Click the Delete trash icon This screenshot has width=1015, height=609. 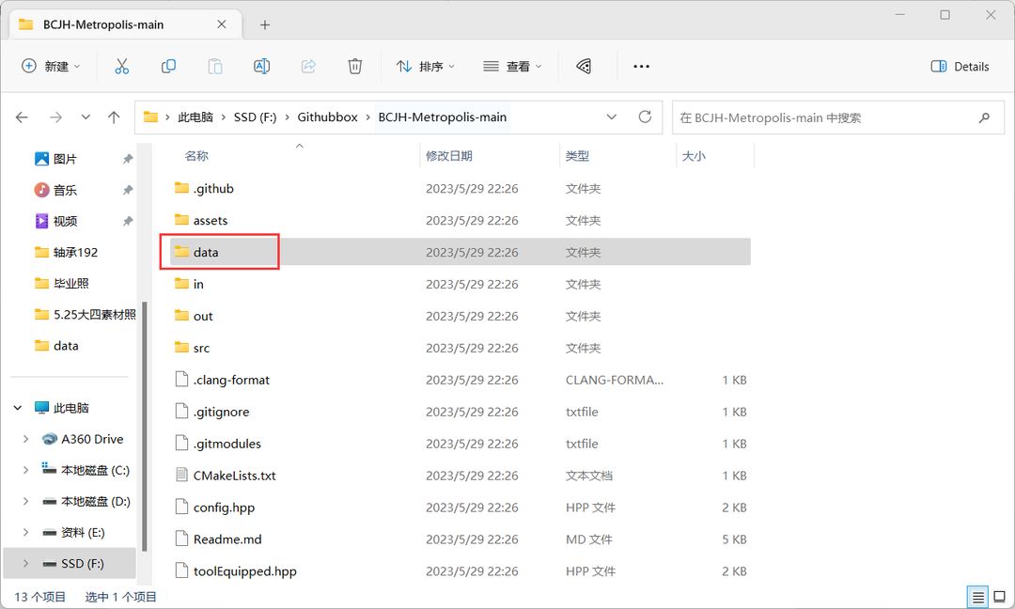pos(354,66)
